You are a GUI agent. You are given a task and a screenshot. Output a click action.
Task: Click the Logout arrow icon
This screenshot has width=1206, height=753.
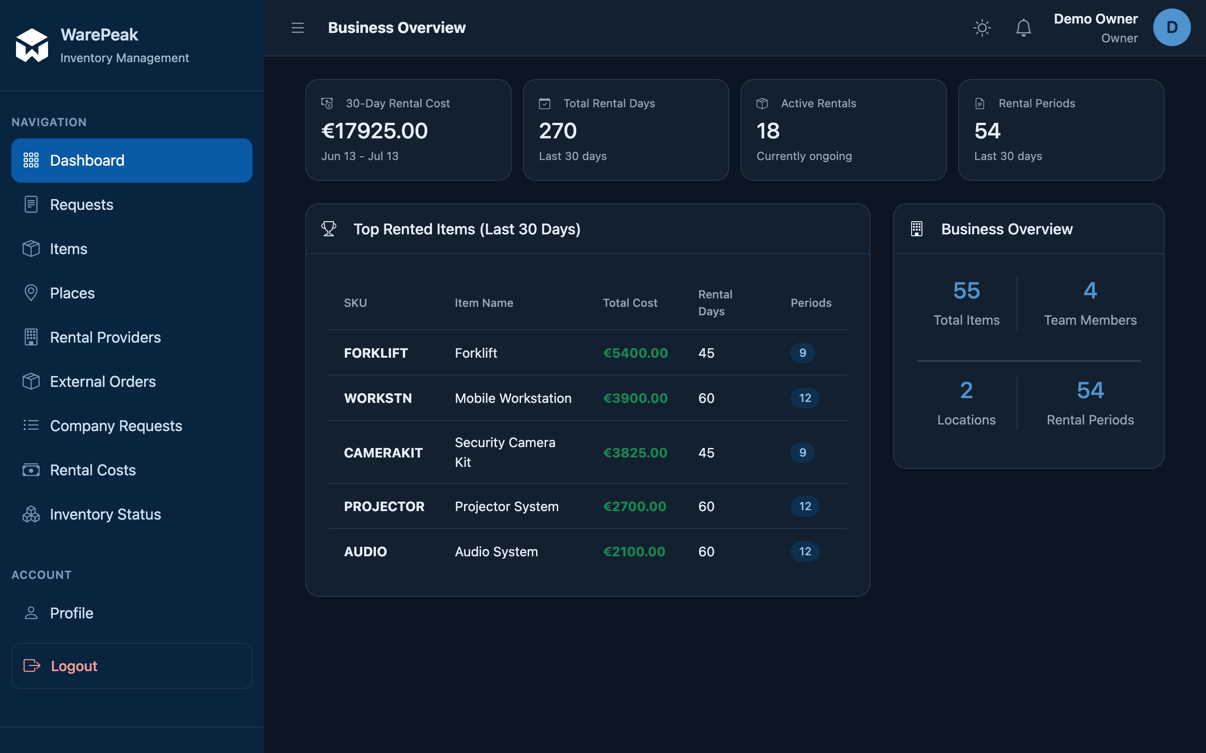click(32, 666)
